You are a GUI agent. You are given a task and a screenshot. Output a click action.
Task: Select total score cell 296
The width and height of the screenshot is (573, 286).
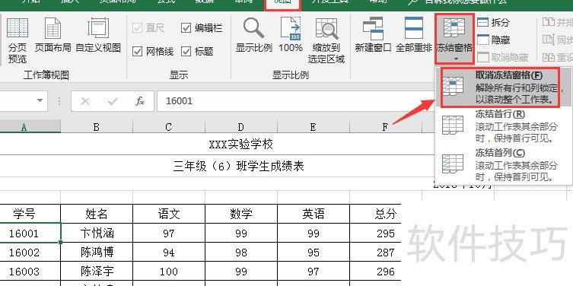pyautogui.click(x=375, y=271)
